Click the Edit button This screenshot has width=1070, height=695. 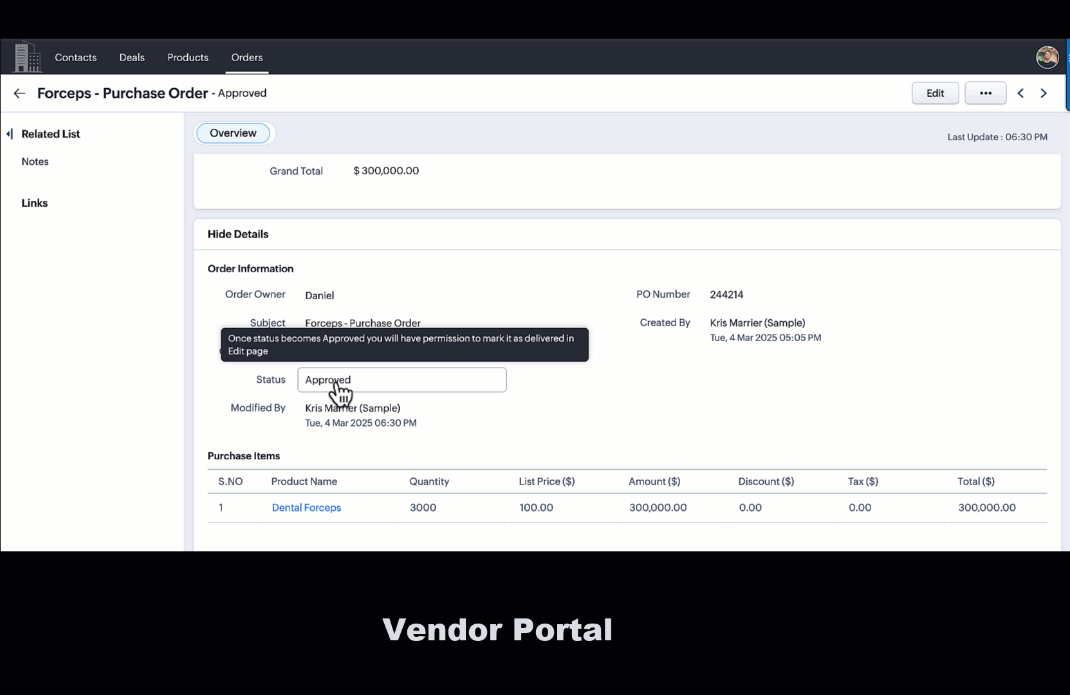pos(935,93)
